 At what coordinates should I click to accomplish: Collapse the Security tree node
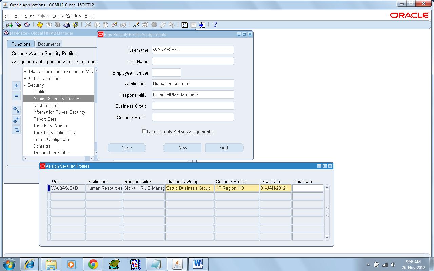24,85
